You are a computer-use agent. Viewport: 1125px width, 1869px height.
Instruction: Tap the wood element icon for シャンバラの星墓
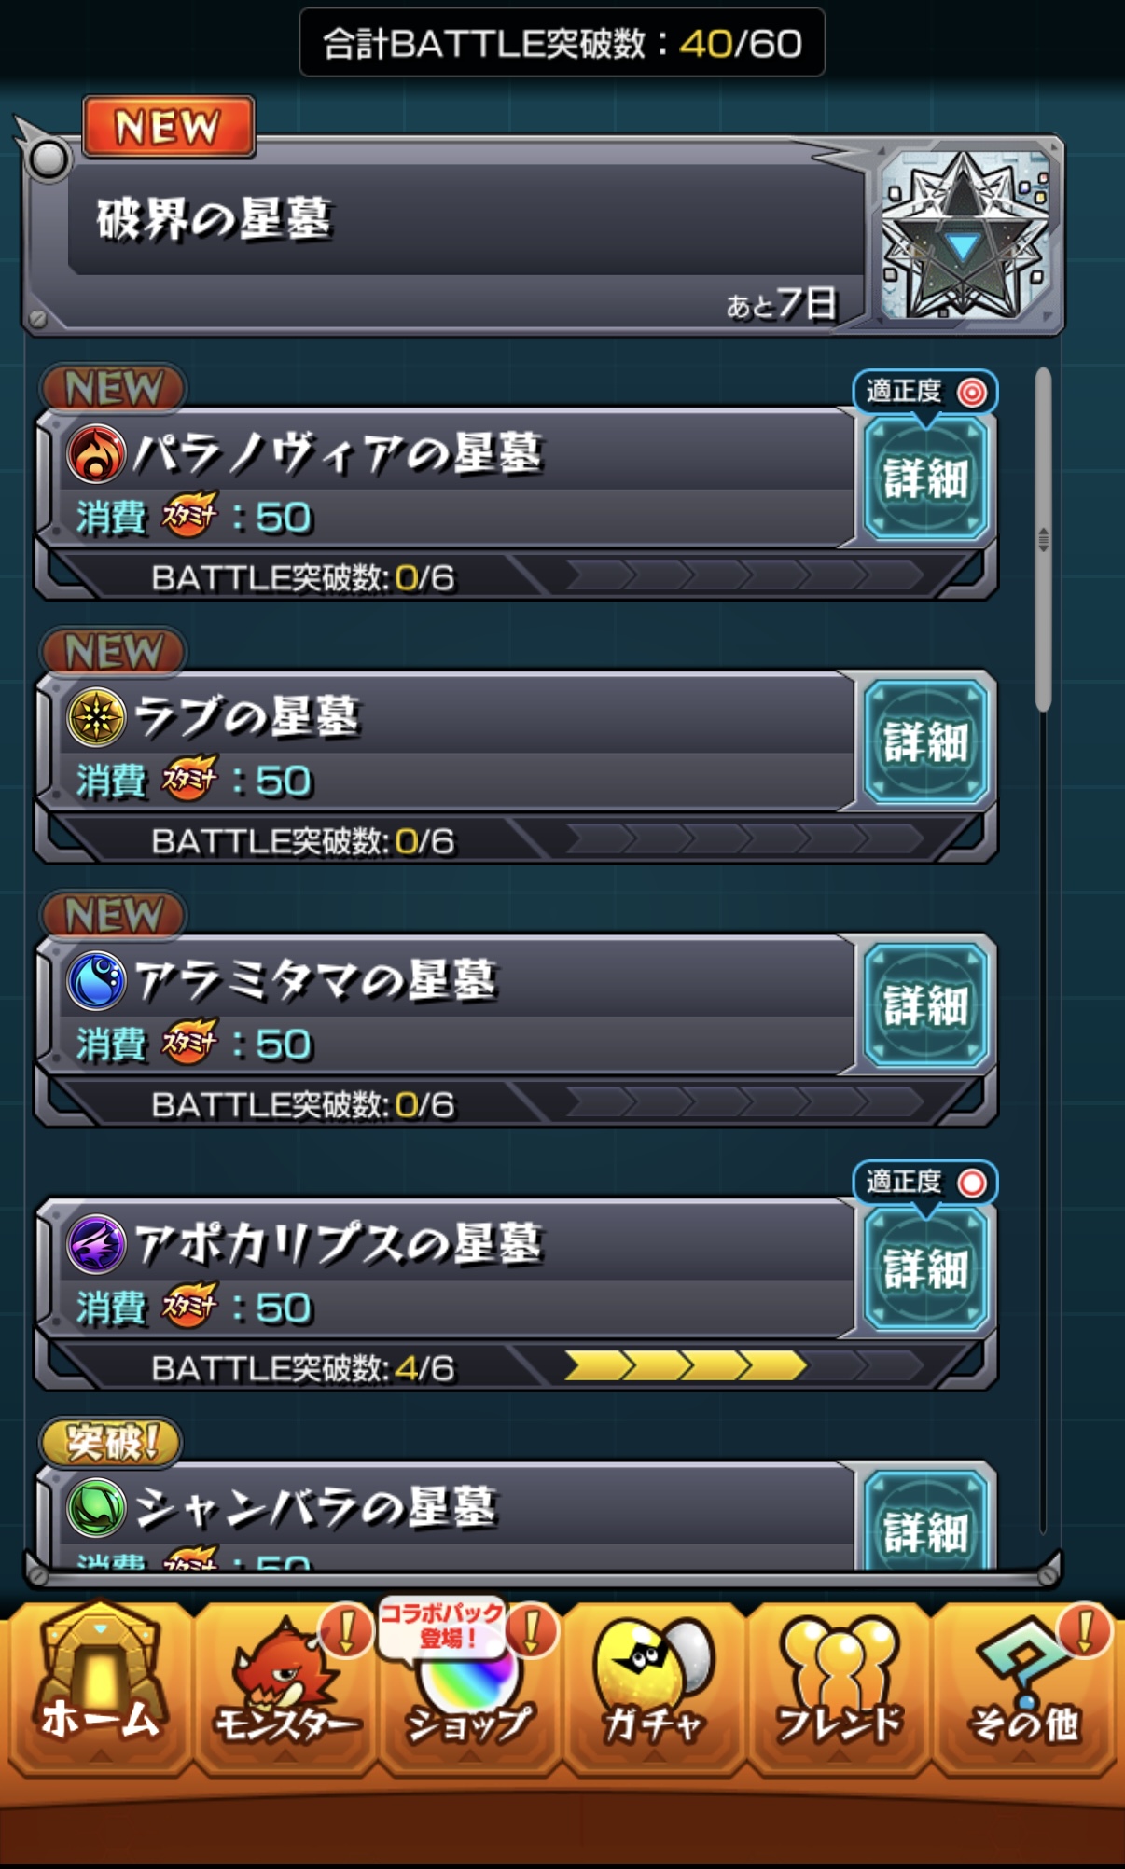point(96,1507)
